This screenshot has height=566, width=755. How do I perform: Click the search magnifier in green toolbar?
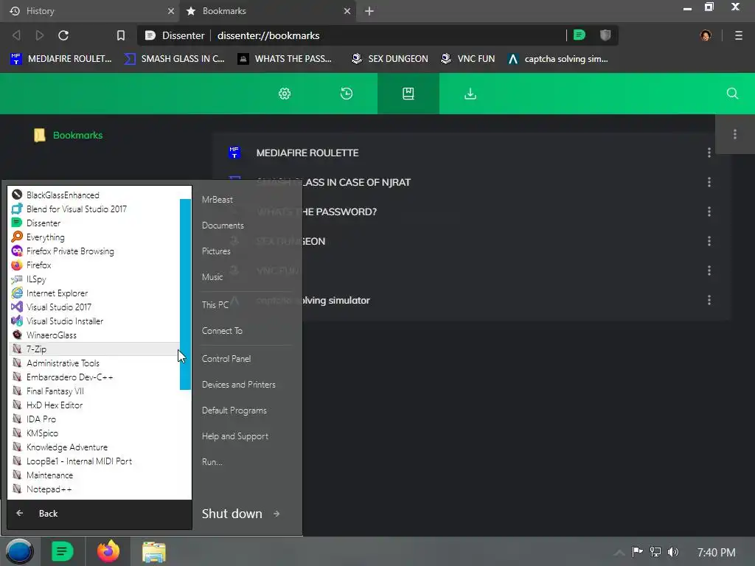(732, 94)
